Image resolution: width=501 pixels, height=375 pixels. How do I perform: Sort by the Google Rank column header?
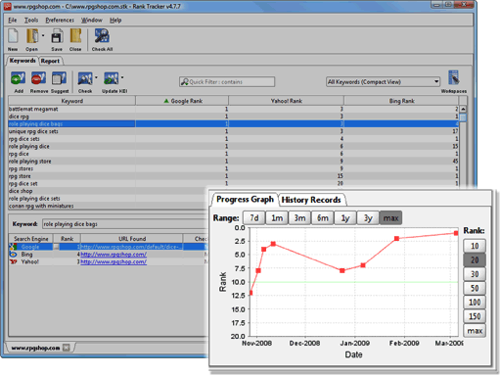tap(182, 101)
